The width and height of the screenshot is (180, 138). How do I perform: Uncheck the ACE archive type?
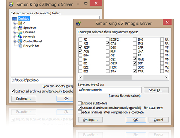[x=80, y=51]
